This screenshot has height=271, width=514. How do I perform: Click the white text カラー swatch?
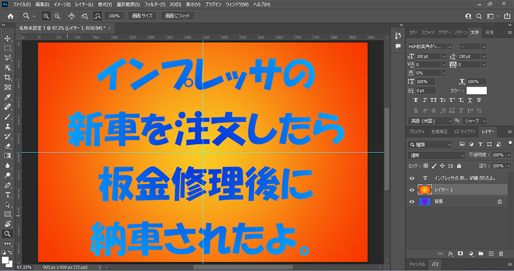tap(476, 90)
